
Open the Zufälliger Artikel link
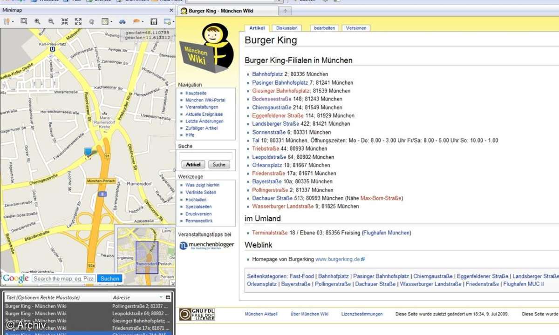point(201,128)
